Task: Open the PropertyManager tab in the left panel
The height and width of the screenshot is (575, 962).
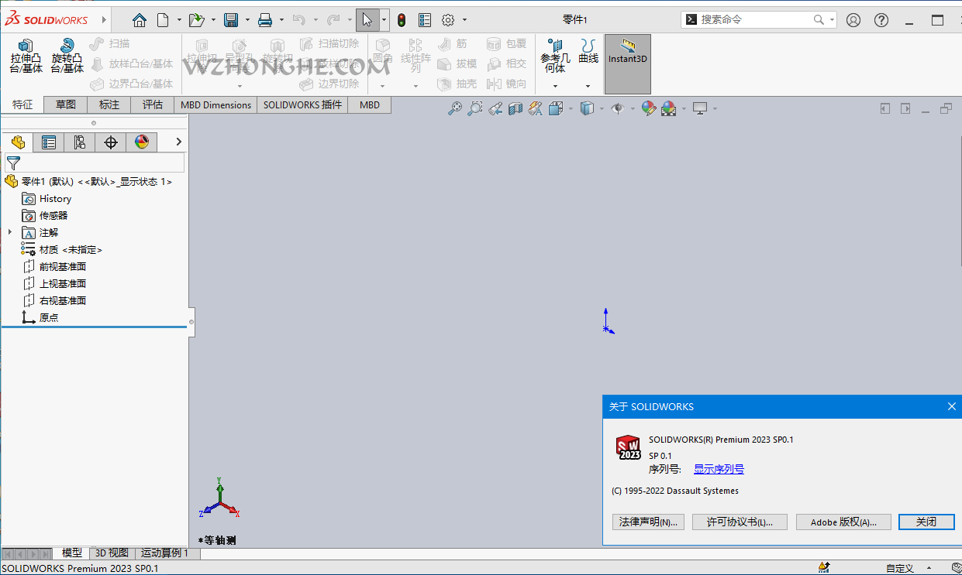Action: [x=49, y=142]
